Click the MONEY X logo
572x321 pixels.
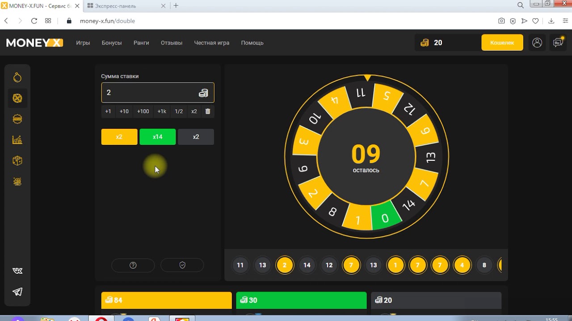(34, 43)
